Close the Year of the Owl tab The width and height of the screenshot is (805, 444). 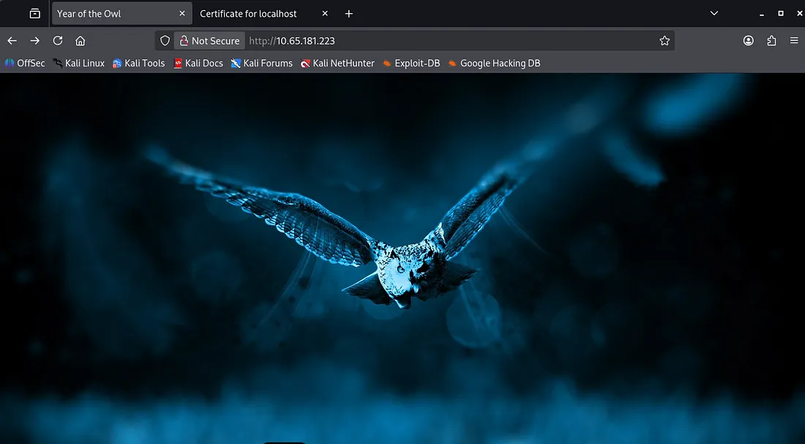[x=181, y=14]
